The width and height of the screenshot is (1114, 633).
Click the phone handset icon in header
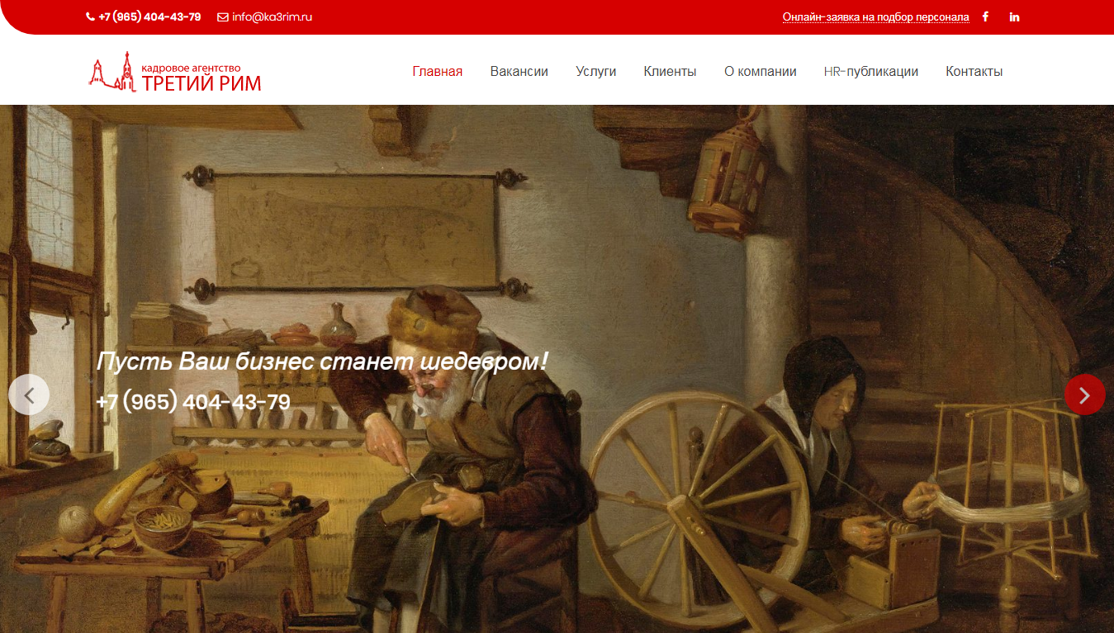tap(90, 17)
